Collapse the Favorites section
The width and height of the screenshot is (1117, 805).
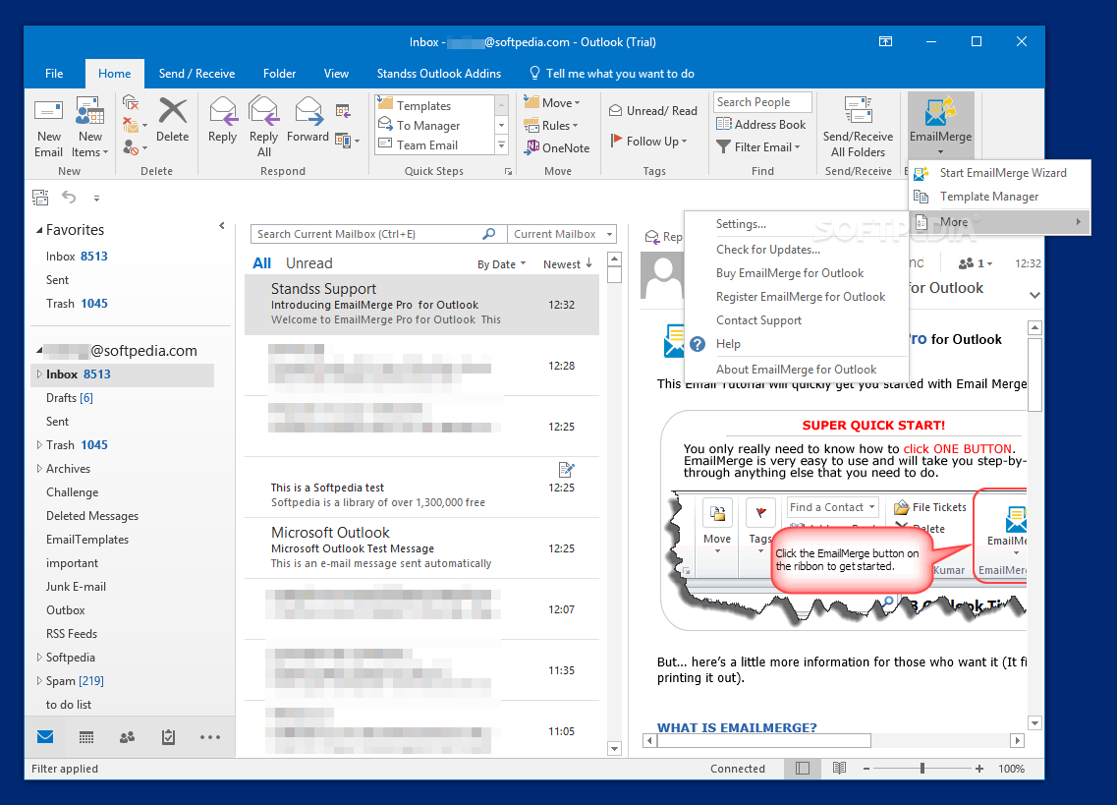click(x=39, y=230)
